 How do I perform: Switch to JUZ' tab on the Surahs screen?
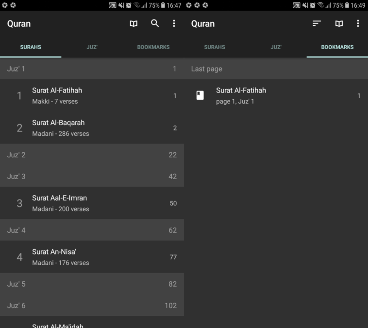[x=92, y=47]
